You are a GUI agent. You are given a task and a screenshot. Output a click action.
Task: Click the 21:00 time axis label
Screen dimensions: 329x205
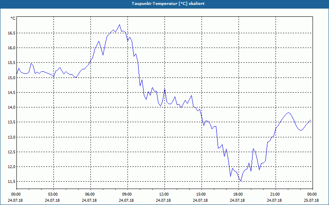pos(276,194)
